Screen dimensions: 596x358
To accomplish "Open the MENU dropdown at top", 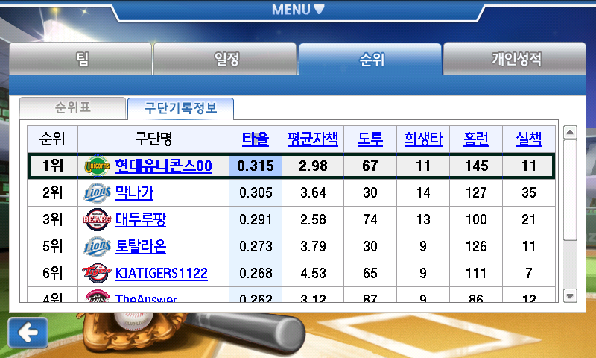I will coord(298,10).
